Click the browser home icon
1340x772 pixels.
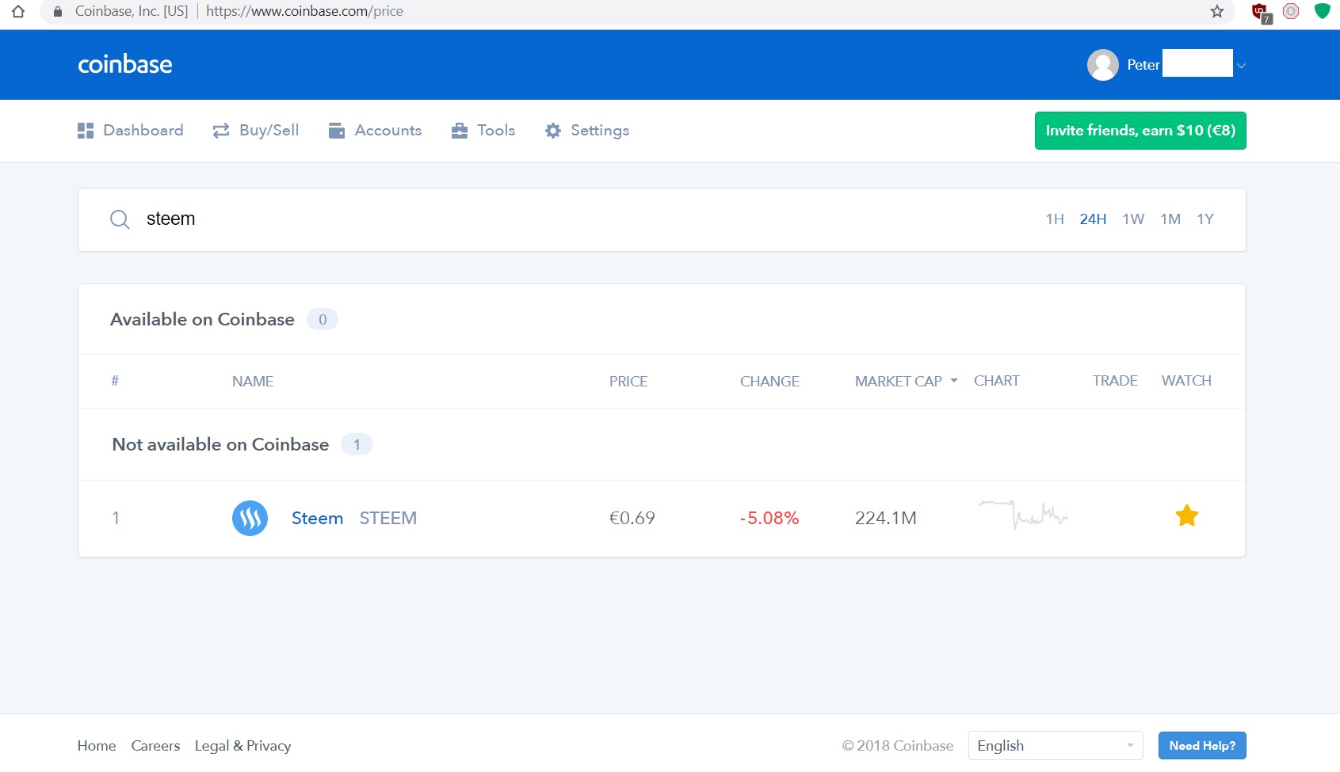click(18, 11)
